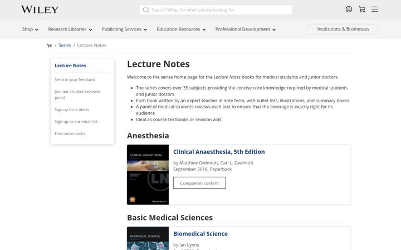The width and height of the screenshot is (401, 250).
Task: Click the September 2016, Paperback text
Action: coord(202,169)
